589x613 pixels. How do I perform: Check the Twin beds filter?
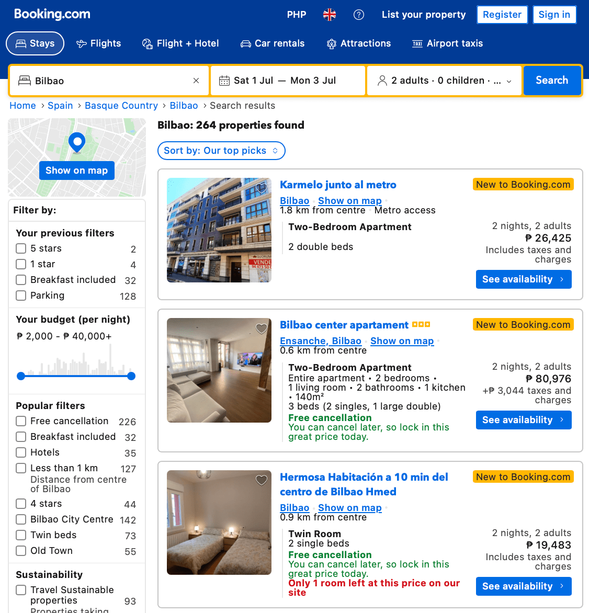click(x=21, y=535)
